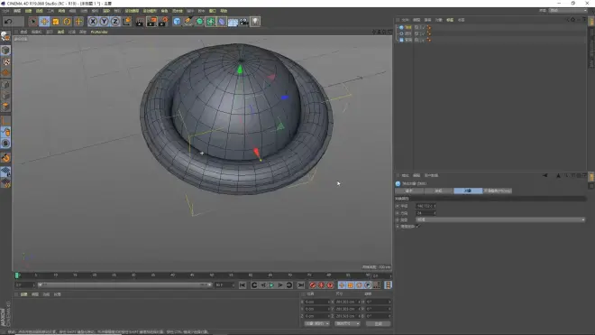Click the Enable Snap S icon
The image size is (595, 335).
[x=5, y=144]
